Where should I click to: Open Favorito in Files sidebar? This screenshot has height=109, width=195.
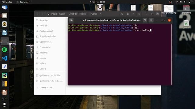click(x=50, y=26)
